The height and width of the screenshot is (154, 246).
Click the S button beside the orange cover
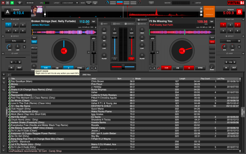click(201, 9)
